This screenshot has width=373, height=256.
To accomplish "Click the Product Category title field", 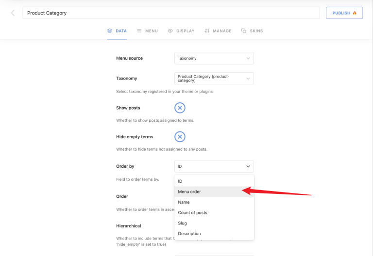I will [x=171, y=13].
